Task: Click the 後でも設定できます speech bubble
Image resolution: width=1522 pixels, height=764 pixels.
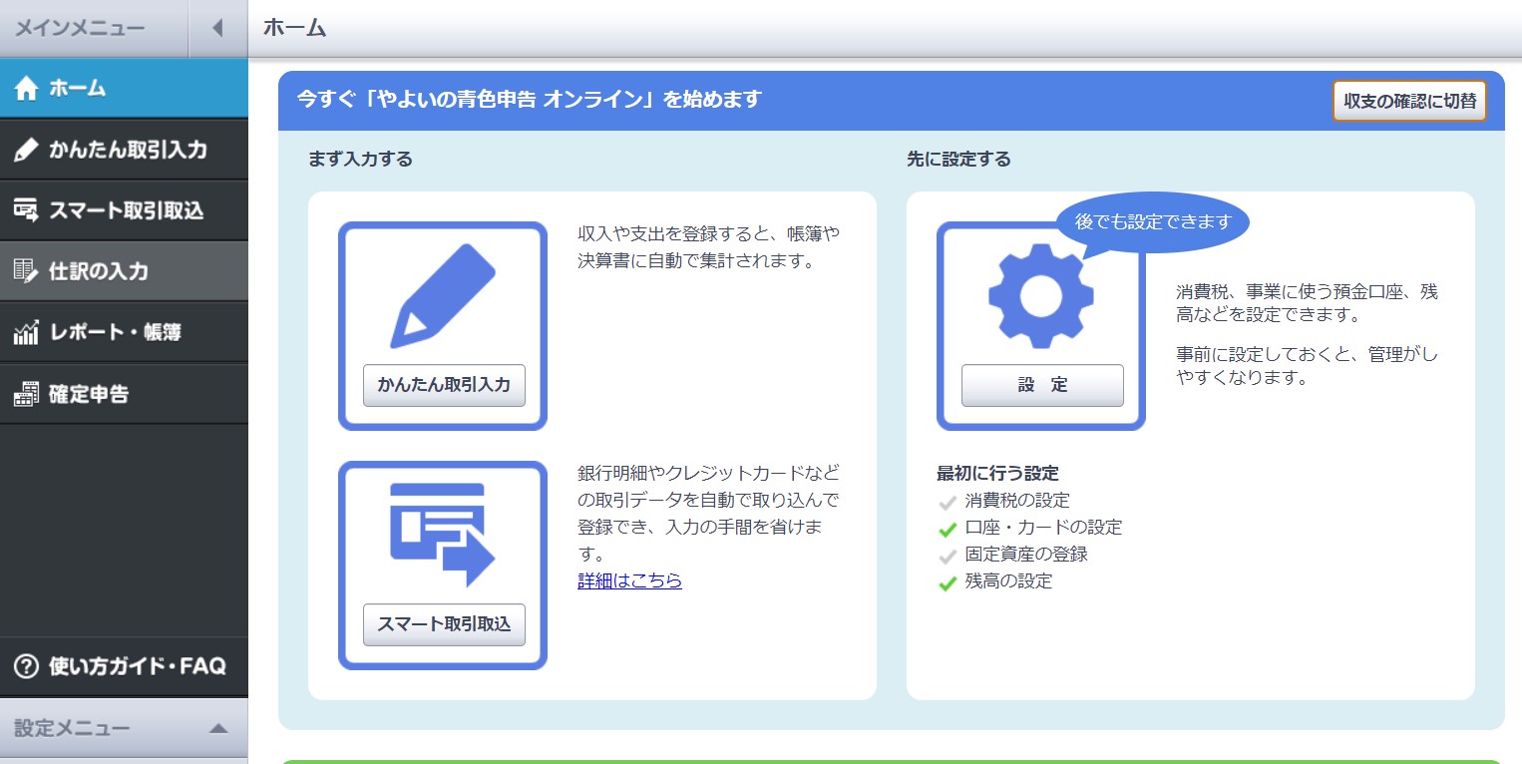Action: (1152, 221)
